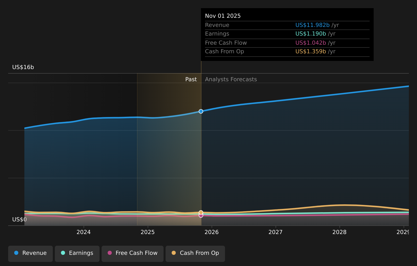Toggle the Earnings series visibility
The image size is (417, 266).
coord(77,253)
